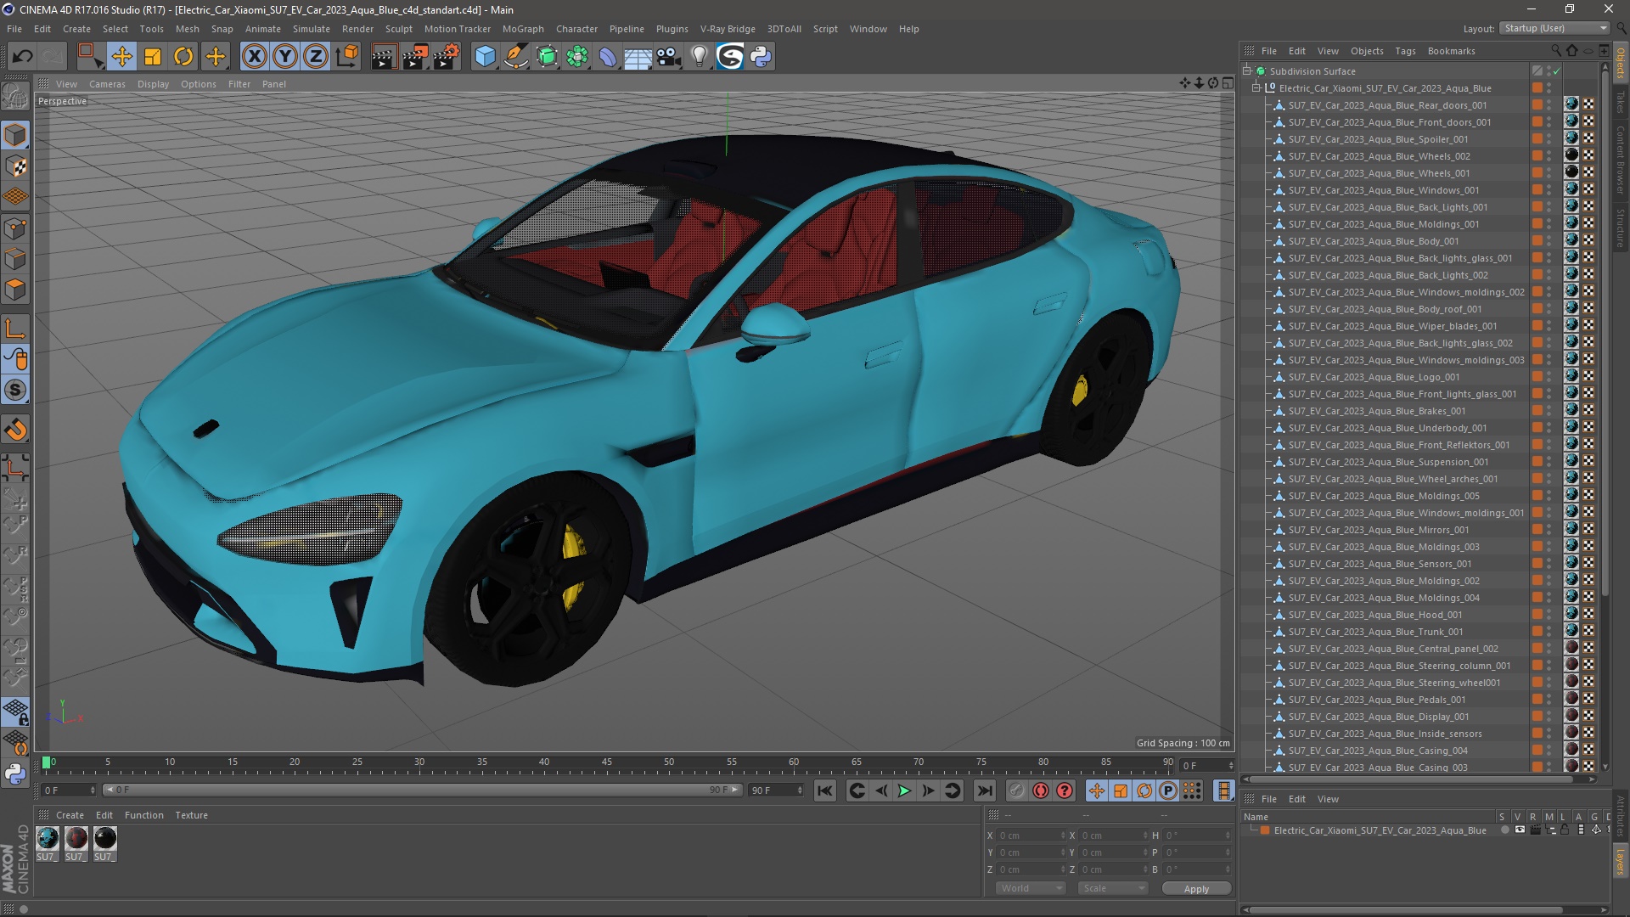Image resolution: width=1630 pixels, height=917 pixels.
Task: Select SU7_EV_Car_2023_Aqua_Blue_Brakes_001 object
Action: [x=1376, y=411]
